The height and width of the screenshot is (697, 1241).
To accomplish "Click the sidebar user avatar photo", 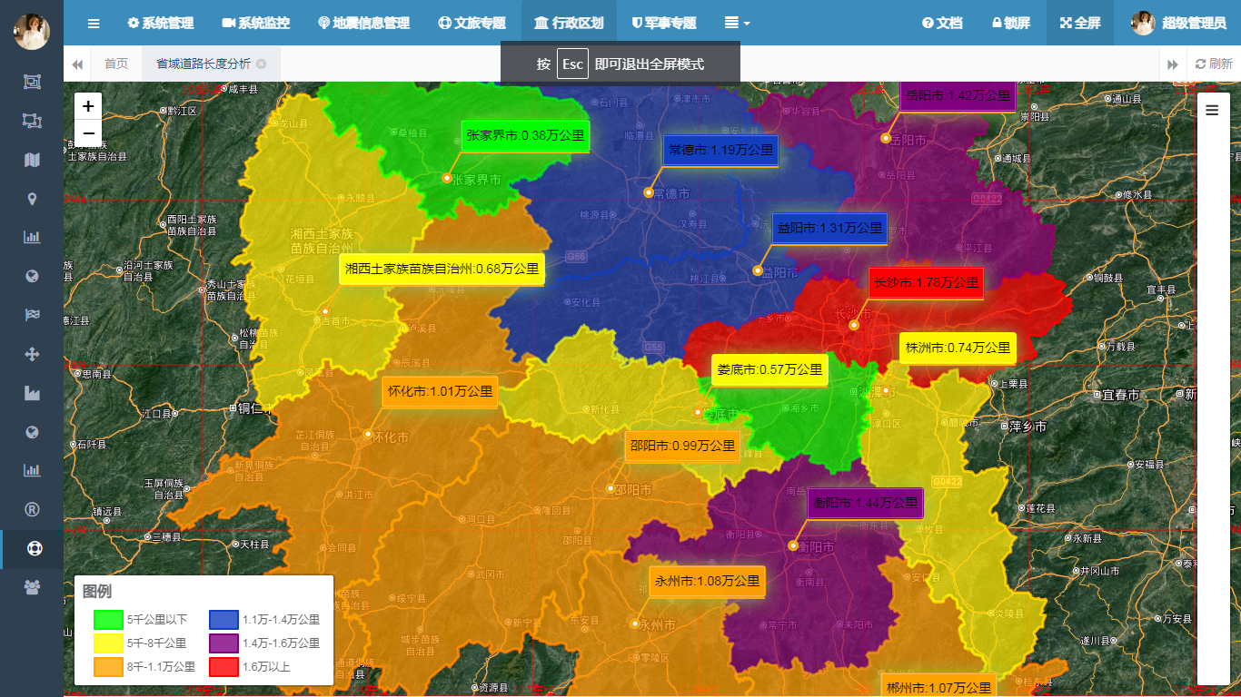I will [x=31, y=32].
